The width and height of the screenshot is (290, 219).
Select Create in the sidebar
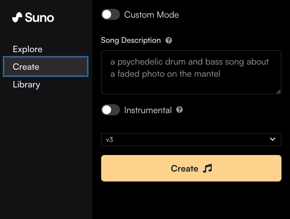point(45,67)
